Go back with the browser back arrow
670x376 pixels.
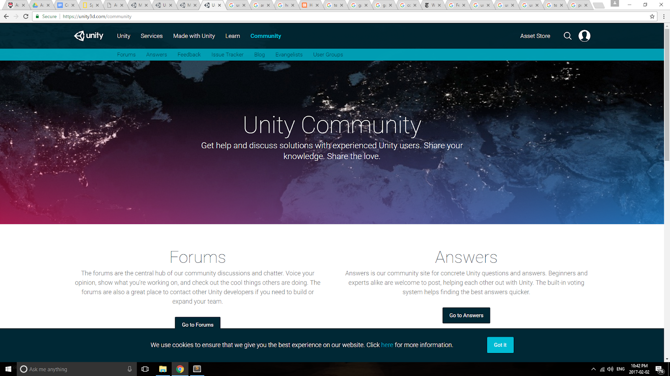click(6, 16)
